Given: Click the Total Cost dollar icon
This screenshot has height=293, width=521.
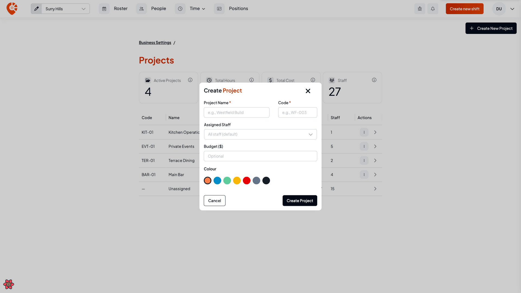Looking at the screenshot, I should click(271, 80).
